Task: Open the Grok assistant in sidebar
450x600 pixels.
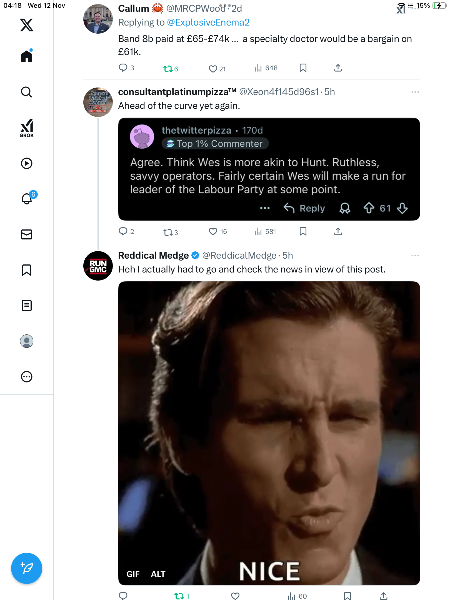Action: pos(27,128)
